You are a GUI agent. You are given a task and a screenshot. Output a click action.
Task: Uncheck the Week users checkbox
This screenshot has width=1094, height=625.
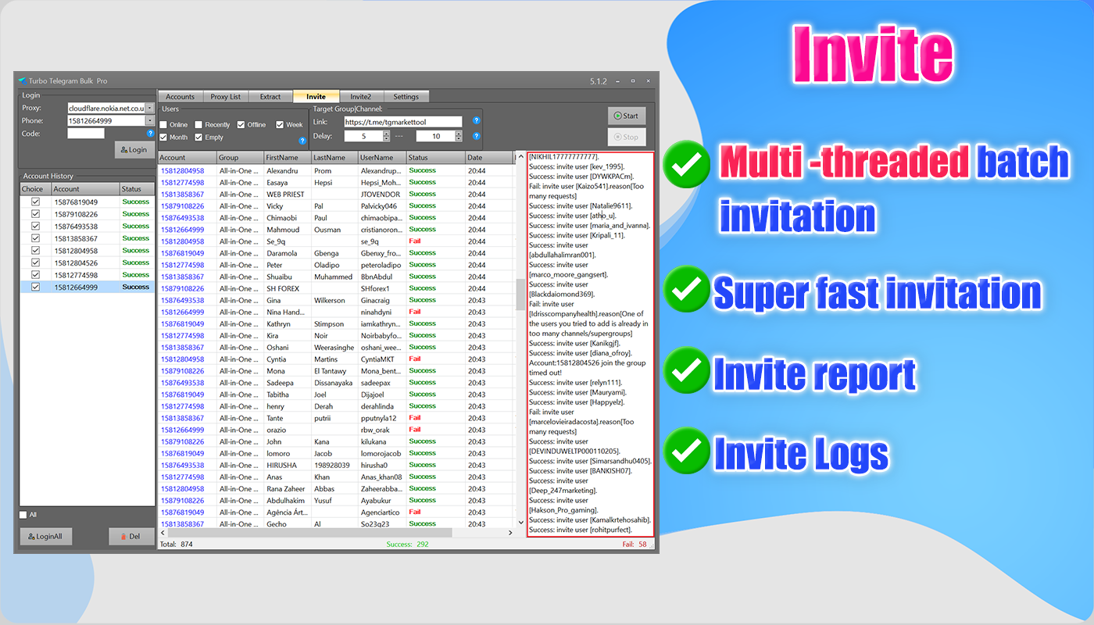[x=280, y=125]
